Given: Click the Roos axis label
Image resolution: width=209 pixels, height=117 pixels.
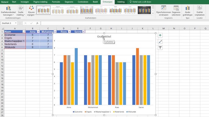Looking at the screenshot, I should [x=117, y=107].
